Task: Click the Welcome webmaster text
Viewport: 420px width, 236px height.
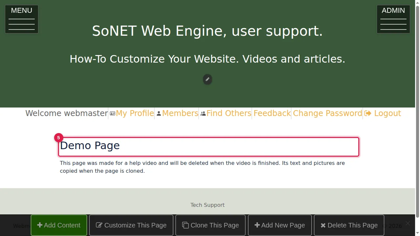Action: point(67,113)
